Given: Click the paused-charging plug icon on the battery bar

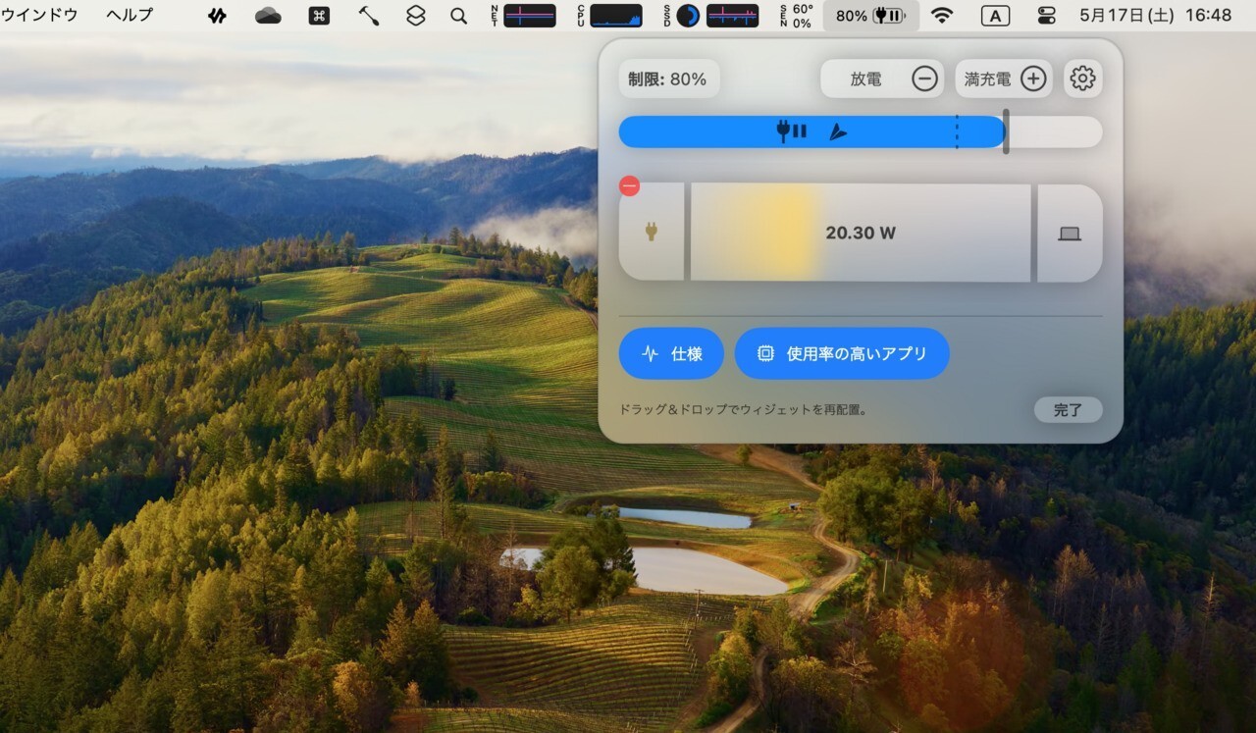Looking at the screenshot, I should (x=792, y=131).
